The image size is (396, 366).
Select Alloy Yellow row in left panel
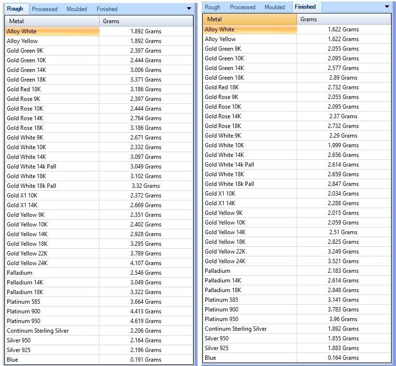pyautogui.click(x=99, y=41)
